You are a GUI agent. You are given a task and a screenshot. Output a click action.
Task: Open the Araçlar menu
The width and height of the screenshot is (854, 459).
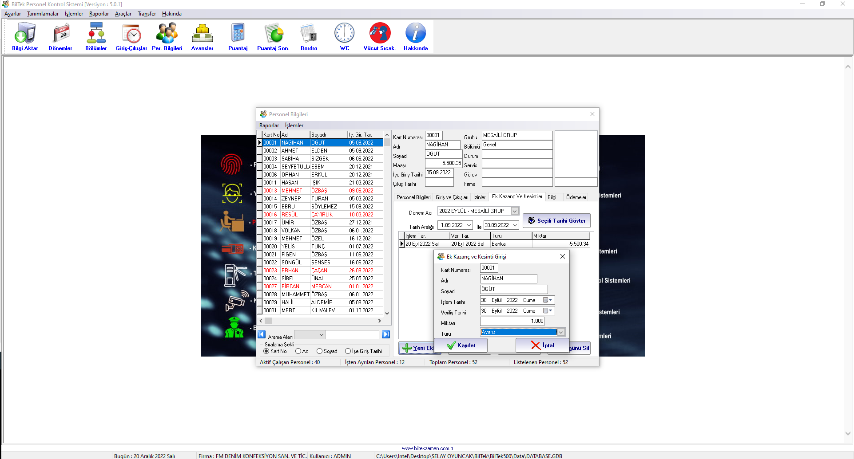(123, 14)
